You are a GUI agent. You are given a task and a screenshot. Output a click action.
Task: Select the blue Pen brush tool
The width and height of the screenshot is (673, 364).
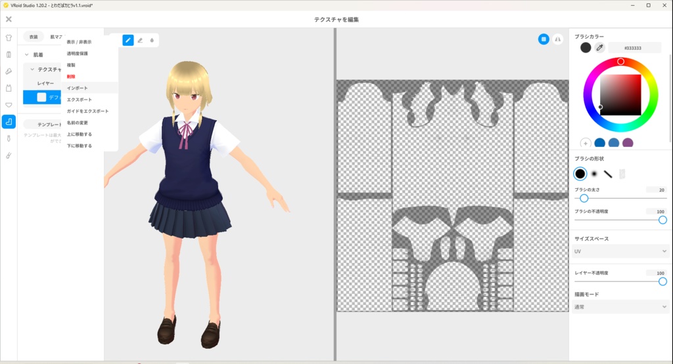(128, 40)
